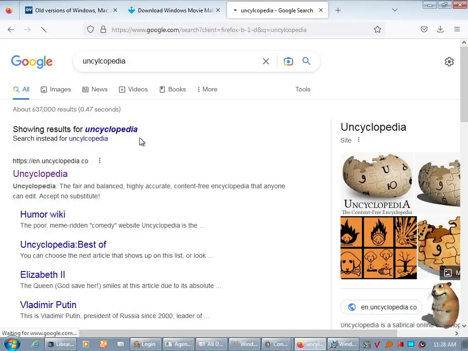Click the Firefox View icon

click(x=9, y=11)
